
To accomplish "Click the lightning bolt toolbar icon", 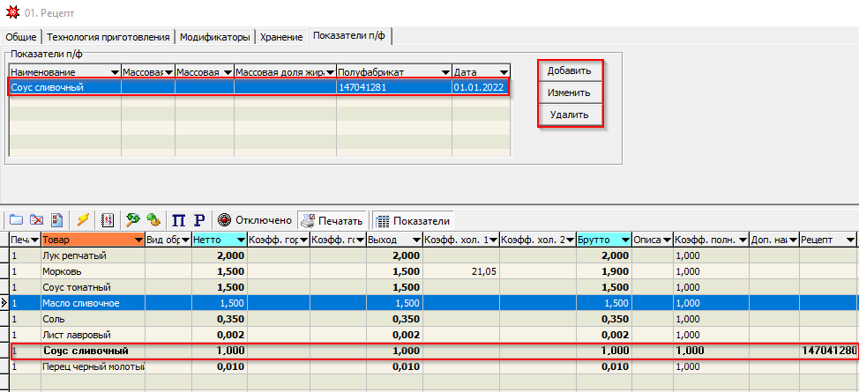I will 83,220.
